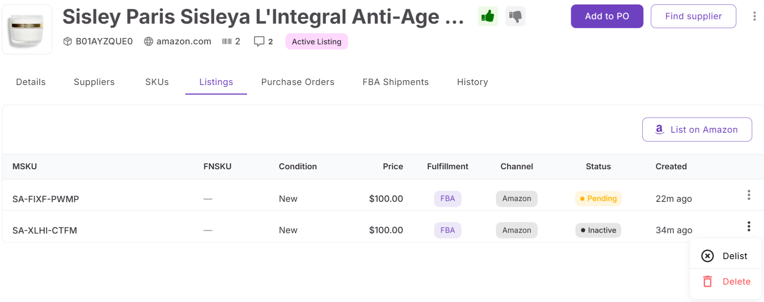Click Amazon channel badge in SA-FIXF-PWMP row

click(517, 198)
